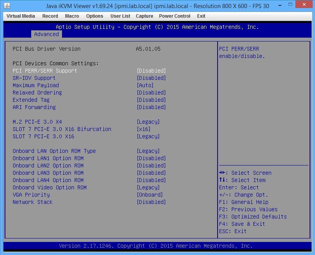The height and width of the screenshot is (255, 315).
Task: Change VGA Priority Onboard value
Action: pos(150,195)
